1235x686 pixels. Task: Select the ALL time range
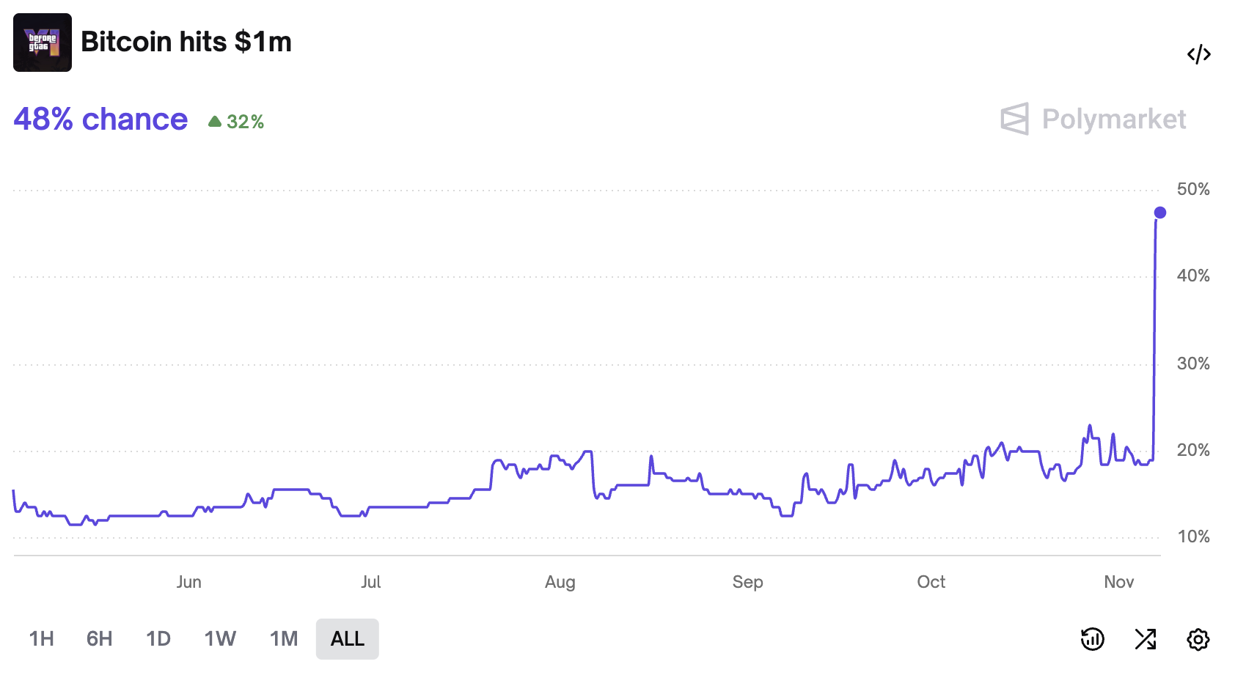click(347, 639)
